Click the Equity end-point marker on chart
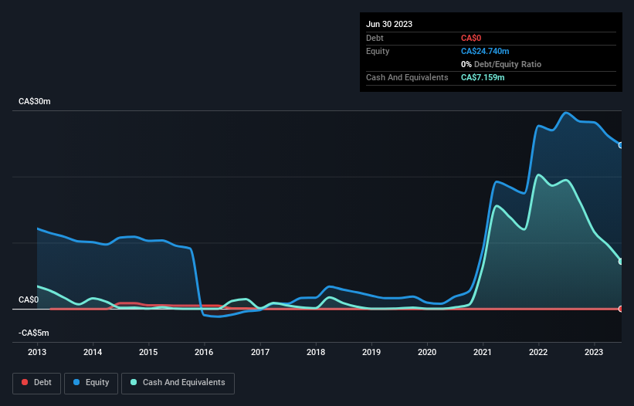 point(621,145)
